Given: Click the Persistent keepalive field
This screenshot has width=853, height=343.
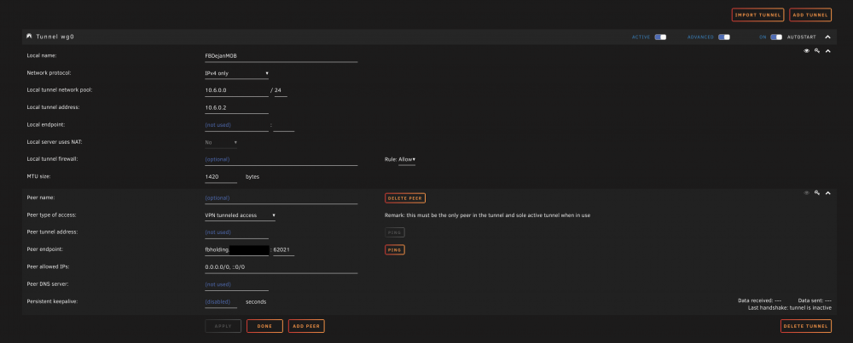Looking at the screenshot, I should point(221,302).
